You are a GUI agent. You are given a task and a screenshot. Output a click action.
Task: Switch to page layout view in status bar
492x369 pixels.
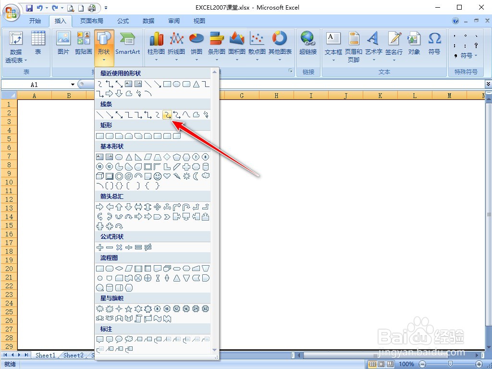coord(381,364)
